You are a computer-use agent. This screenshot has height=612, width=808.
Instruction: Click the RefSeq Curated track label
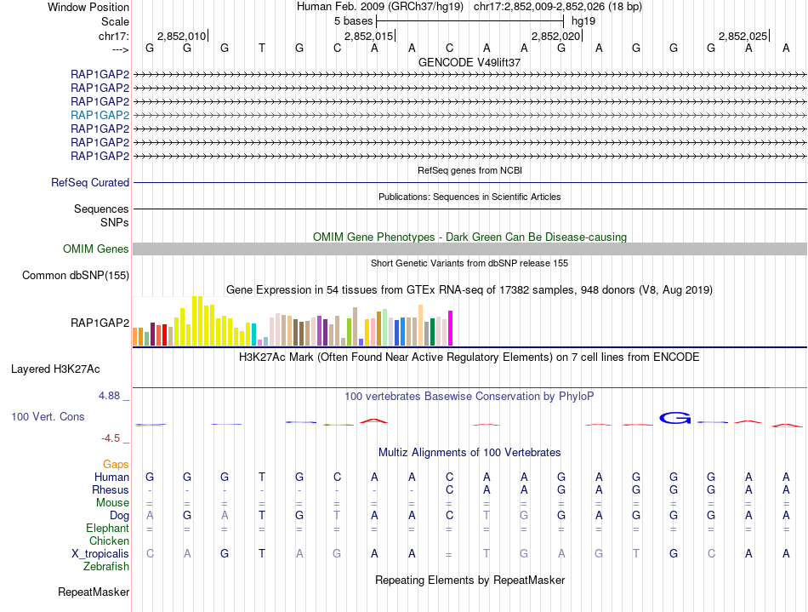coord(90,182)
